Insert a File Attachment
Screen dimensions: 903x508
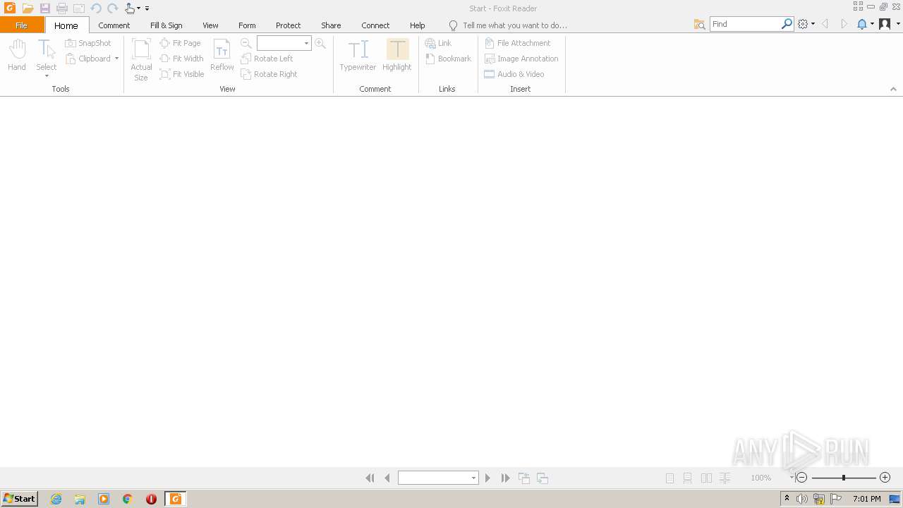point(517,43)
